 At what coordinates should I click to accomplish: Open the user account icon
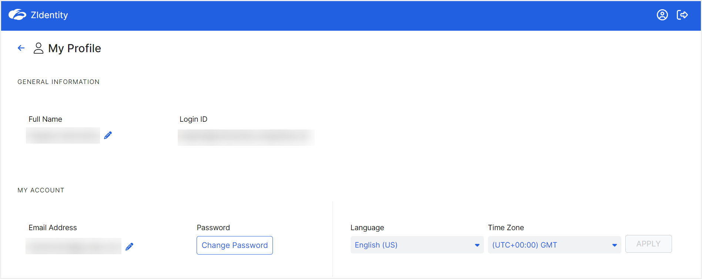[x=662, y=15]
